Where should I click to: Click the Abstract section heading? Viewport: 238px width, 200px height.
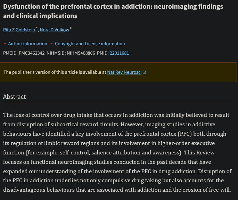click(x=15, y=97)
